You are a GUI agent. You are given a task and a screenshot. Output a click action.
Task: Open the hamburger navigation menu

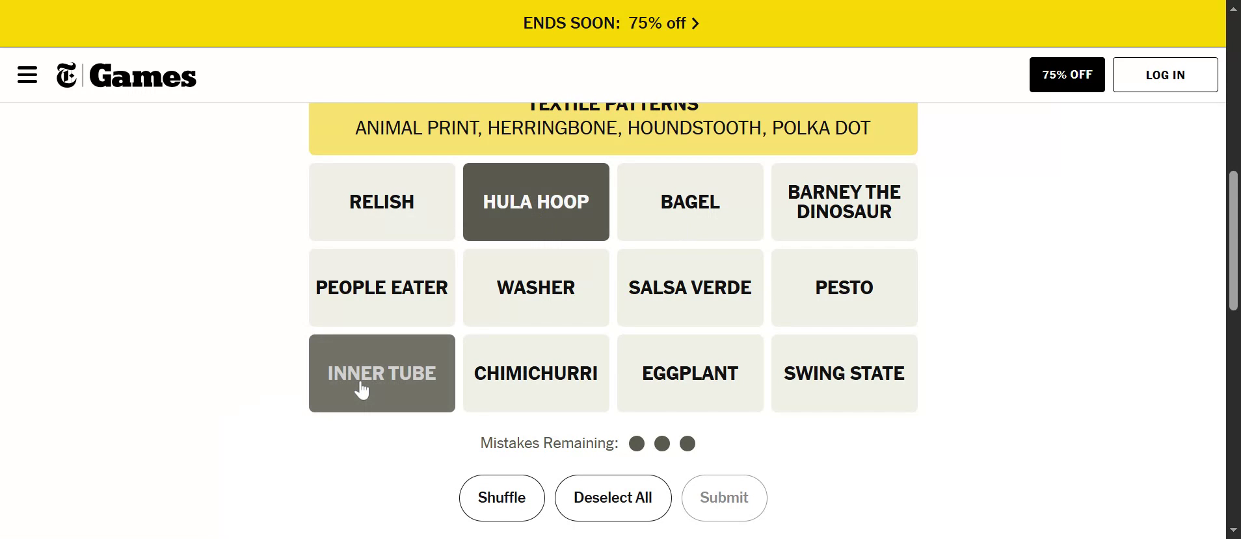[x=27, y=75]
